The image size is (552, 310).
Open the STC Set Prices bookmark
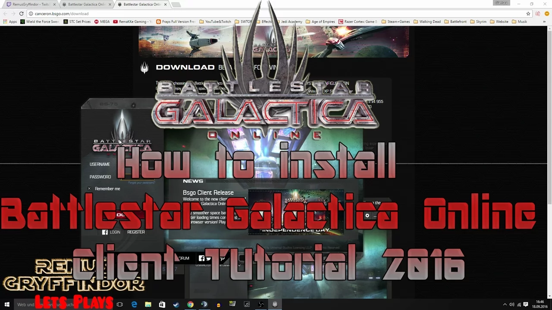click(77, 22)
